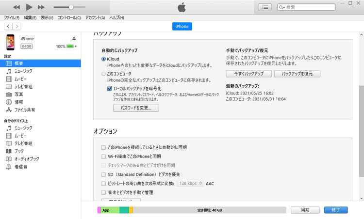Click the battery charge icon
This screenshot has height=219, width=364.
click(71, 47)
